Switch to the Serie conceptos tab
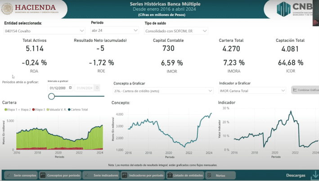Screen dimensions: 319x181 21,175
